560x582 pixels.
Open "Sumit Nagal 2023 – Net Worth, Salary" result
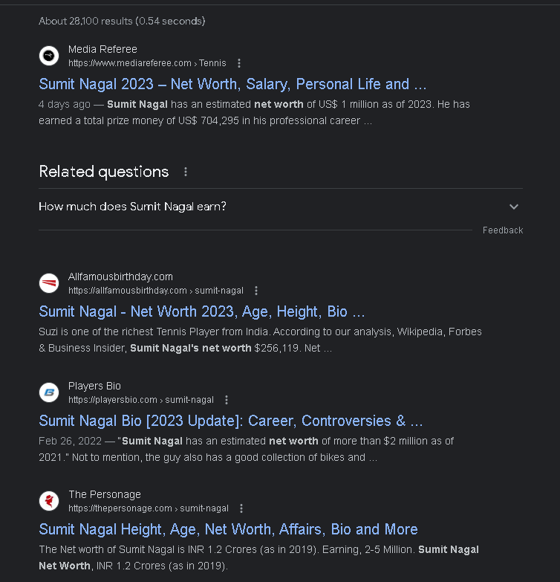(232, 84)
